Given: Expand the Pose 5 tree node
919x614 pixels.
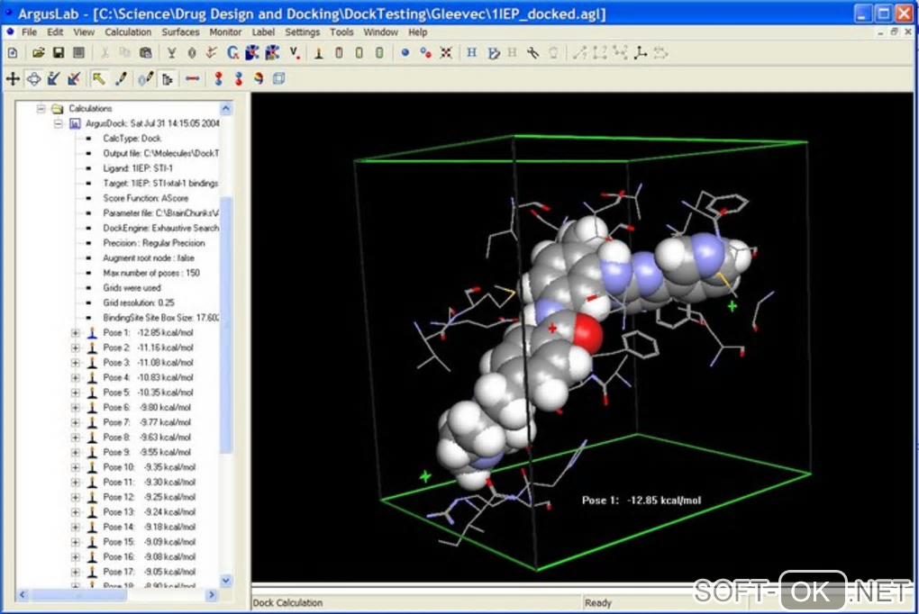Looking at the screenshot, I should tap(75, 393).
